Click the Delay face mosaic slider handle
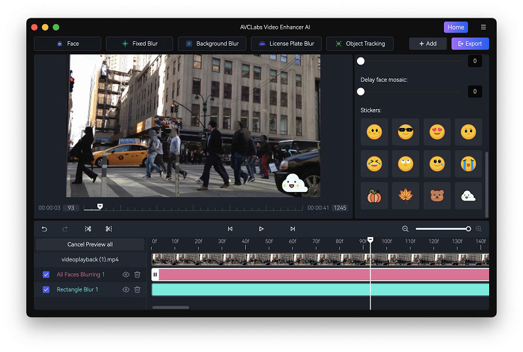The width and height of the screenshot is (523, 352). coord(361,91)
